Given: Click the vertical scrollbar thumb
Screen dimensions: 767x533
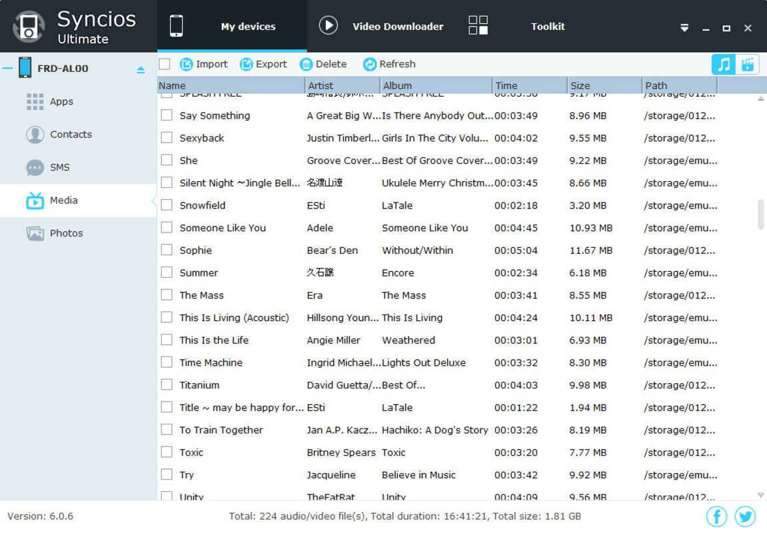Looking at the screenshot, I should (x=760, y=214).
